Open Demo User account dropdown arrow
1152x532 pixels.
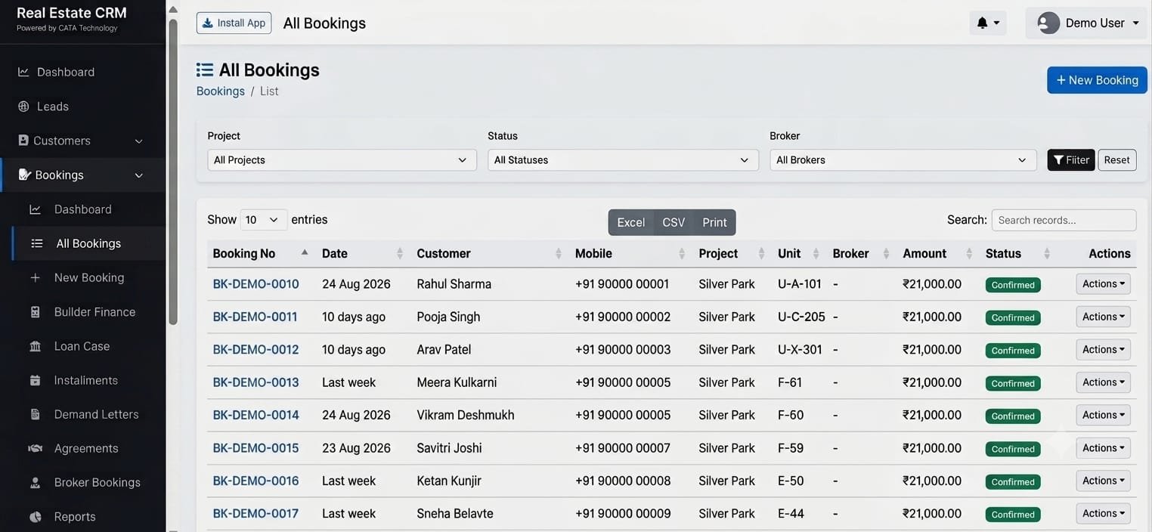click(1135, 23)
